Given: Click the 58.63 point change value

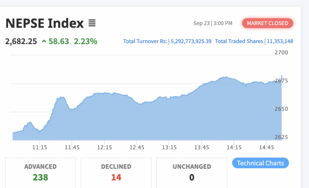Looking at the screenshot, I should [x=59, y=41].
